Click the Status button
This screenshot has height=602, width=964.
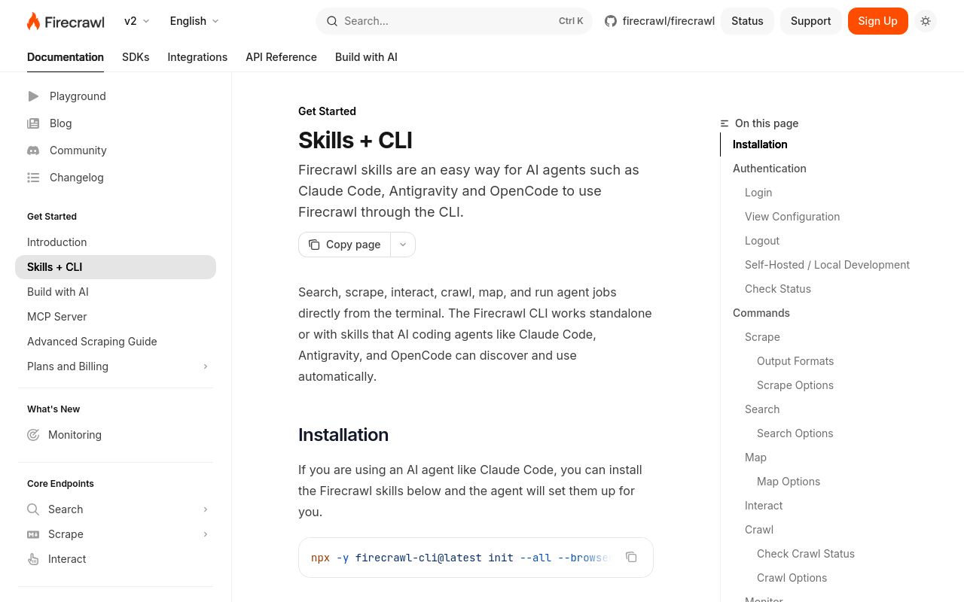[747, 21]
